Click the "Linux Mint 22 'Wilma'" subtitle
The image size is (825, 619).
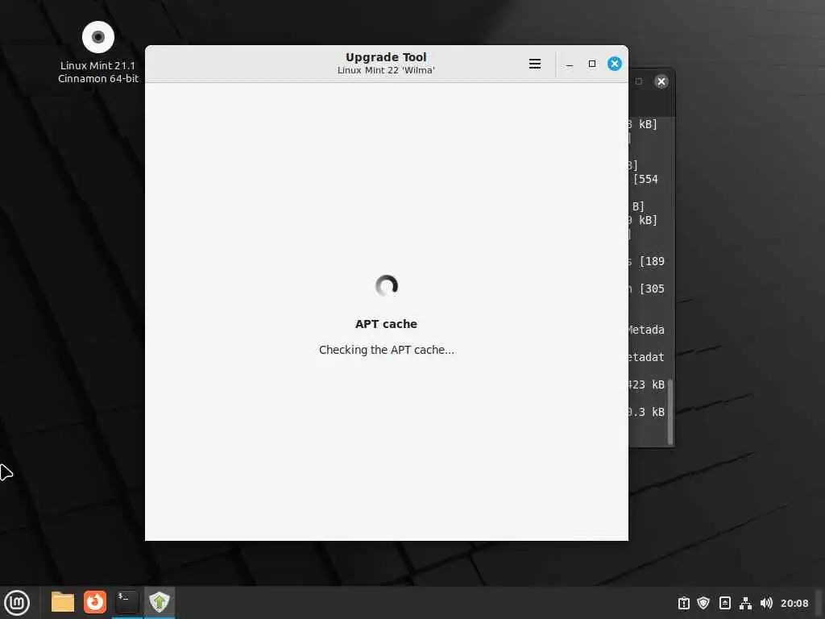(x=386, y=70)
